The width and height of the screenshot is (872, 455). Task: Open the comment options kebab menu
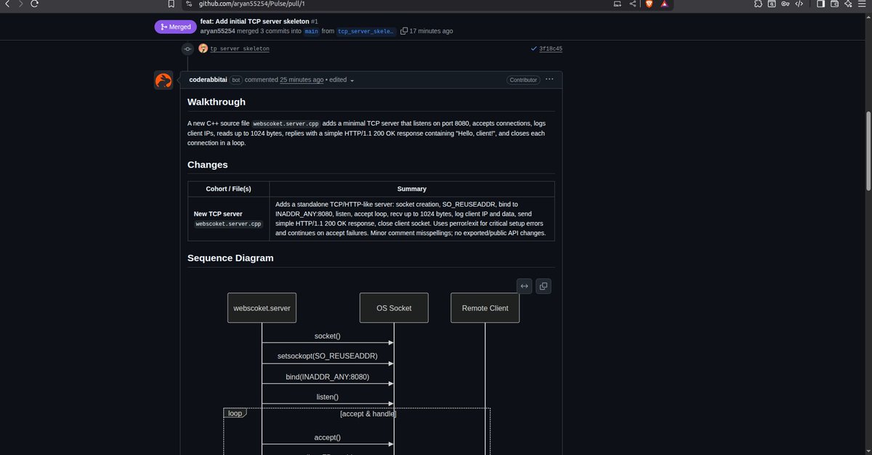[549, 80]
